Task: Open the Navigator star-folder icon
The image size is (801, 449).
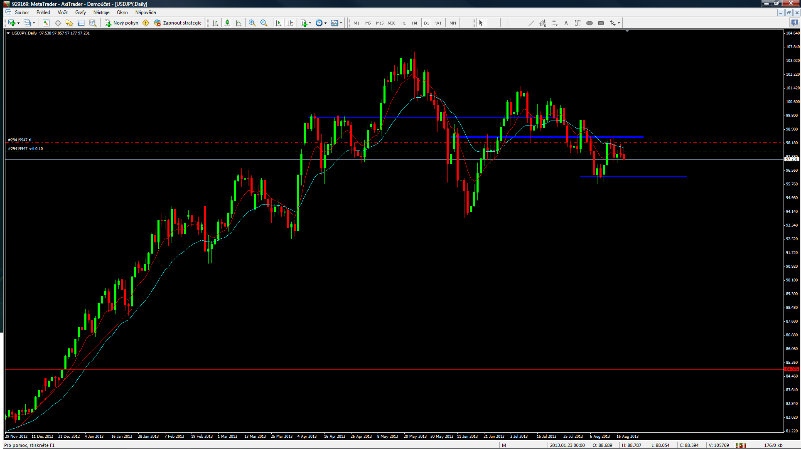Action: [69, 23]
